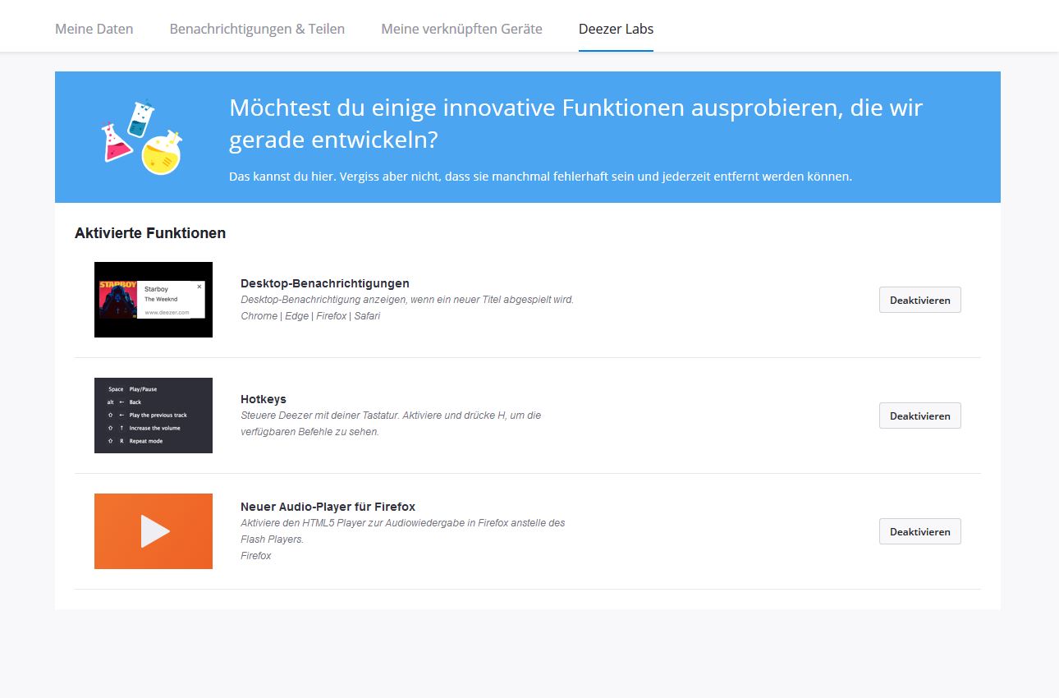1059x698 pixels.
Task: Click 'Aktiviere den HTML5 Player' description
Action: (403, 531)
